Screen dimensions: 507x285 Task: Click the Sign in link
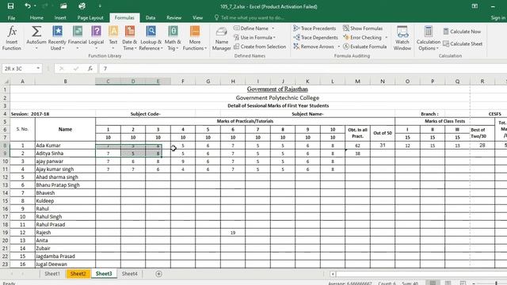coord(498,17)
